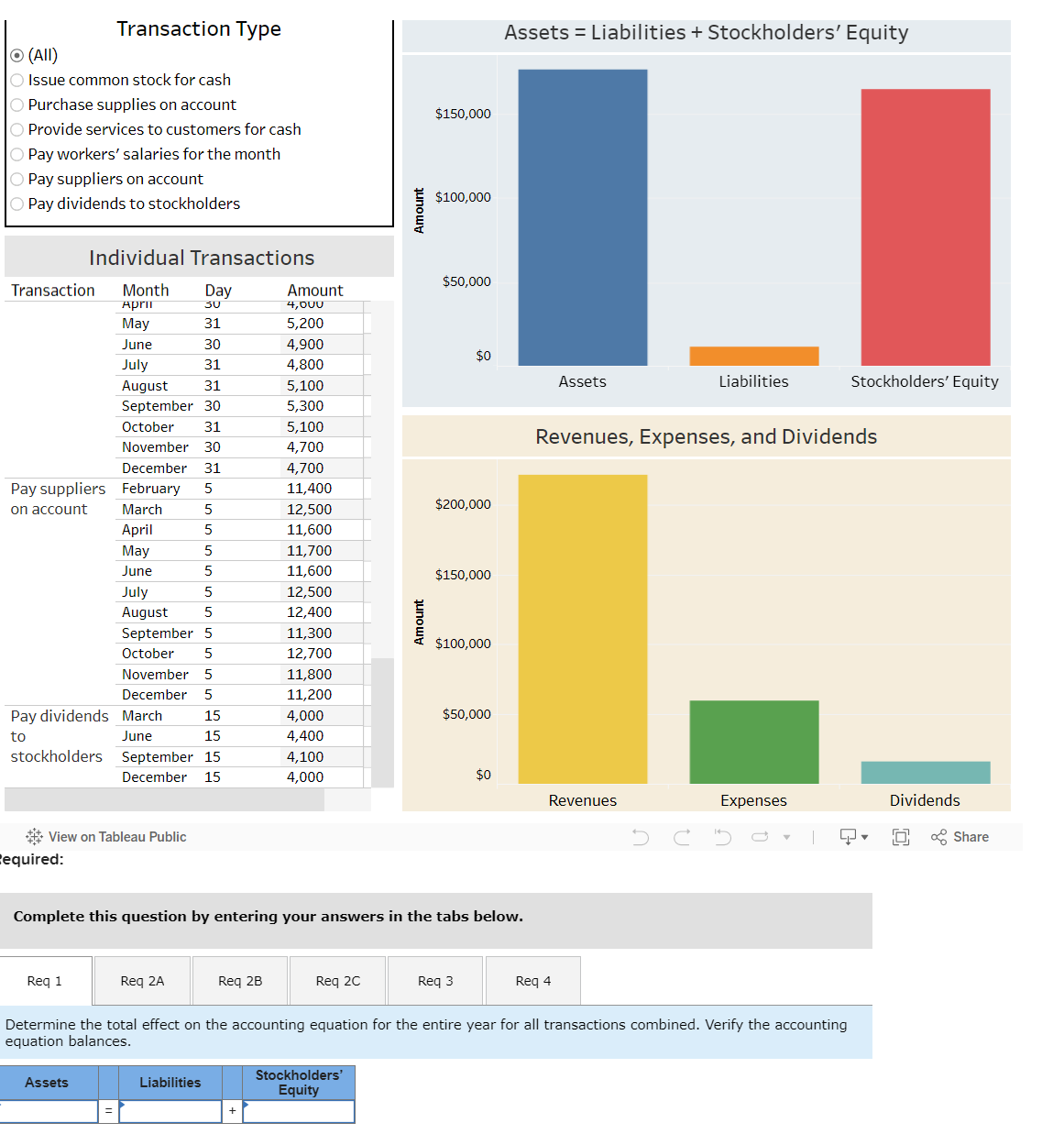Click the Redo arrow in the Tableau toolbar
The height and width of the screenshot is (1134, 1042).
(683, 836)
